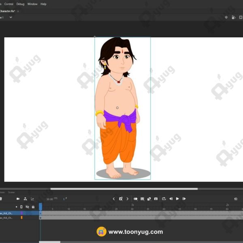Click the stage horizontal scrollbar
Image resolution: width=243 pixels, height=243 pixels.
pos(124,189)
